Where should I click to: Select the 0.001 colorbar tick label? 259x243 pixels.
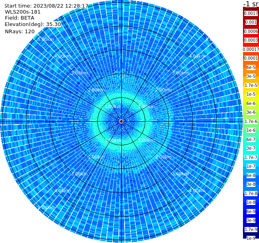[x=251, y=22]
